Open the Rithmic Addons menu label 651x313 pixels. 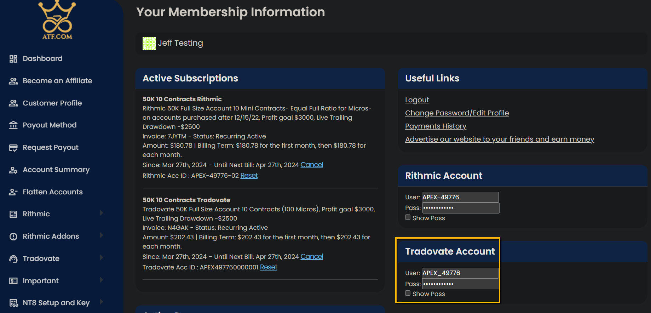(x=51, y=236)
